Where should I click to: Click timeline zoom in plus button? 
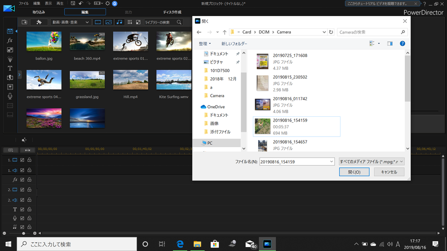tap(35, 234)
